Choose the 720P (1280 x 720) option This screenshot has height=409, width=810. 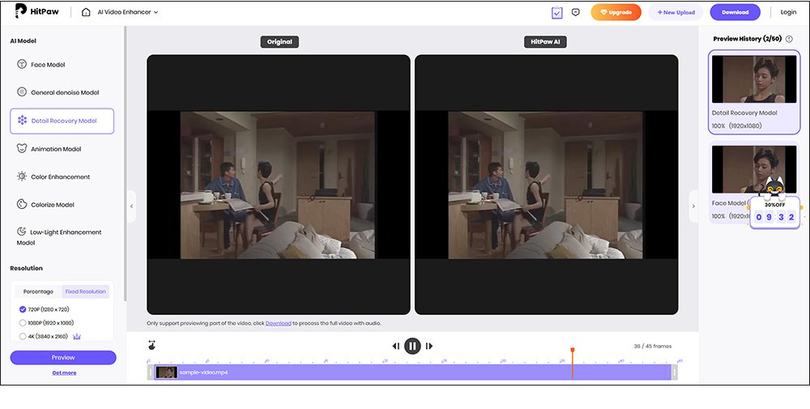point(45,309)
